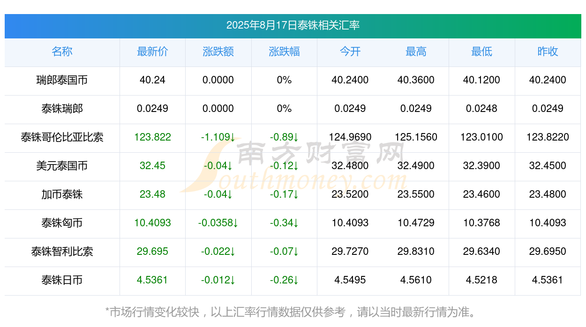
Task: Click change percent -0.17↓
Action: point(284,194)
